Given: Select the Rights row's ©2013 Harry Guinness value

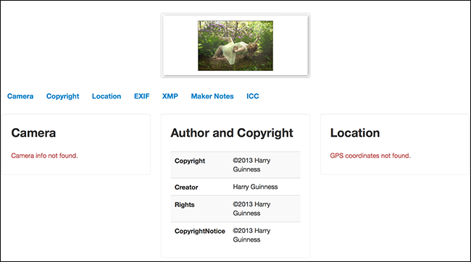Looking at the screenshot, I should [251, 208].
